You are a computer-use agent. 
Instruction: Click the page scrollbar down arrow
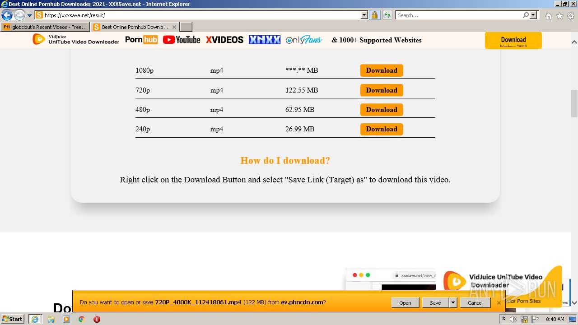pyautogui.click(x=574, y=303)
